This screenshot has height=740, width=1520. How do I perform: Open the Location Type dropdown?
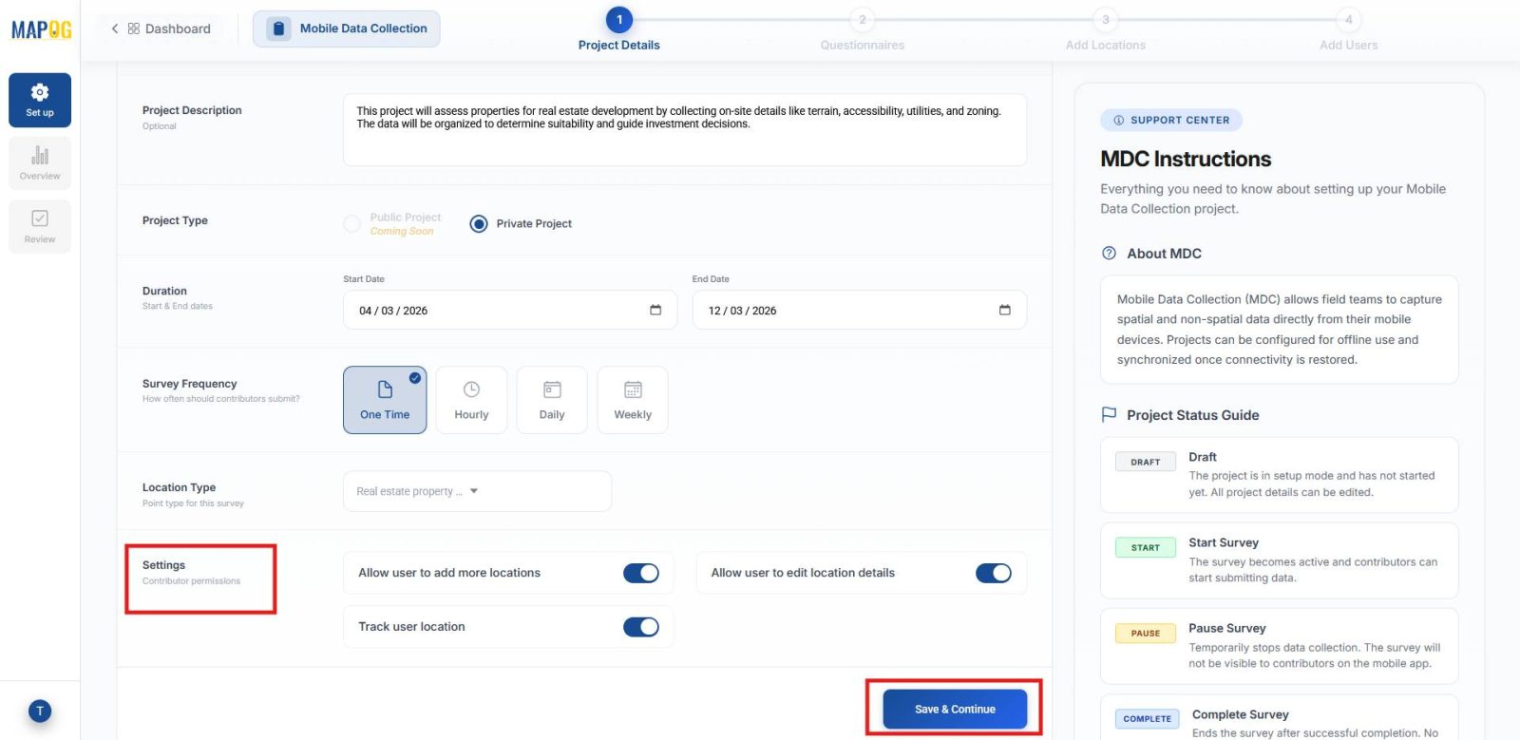pos(477,491)
